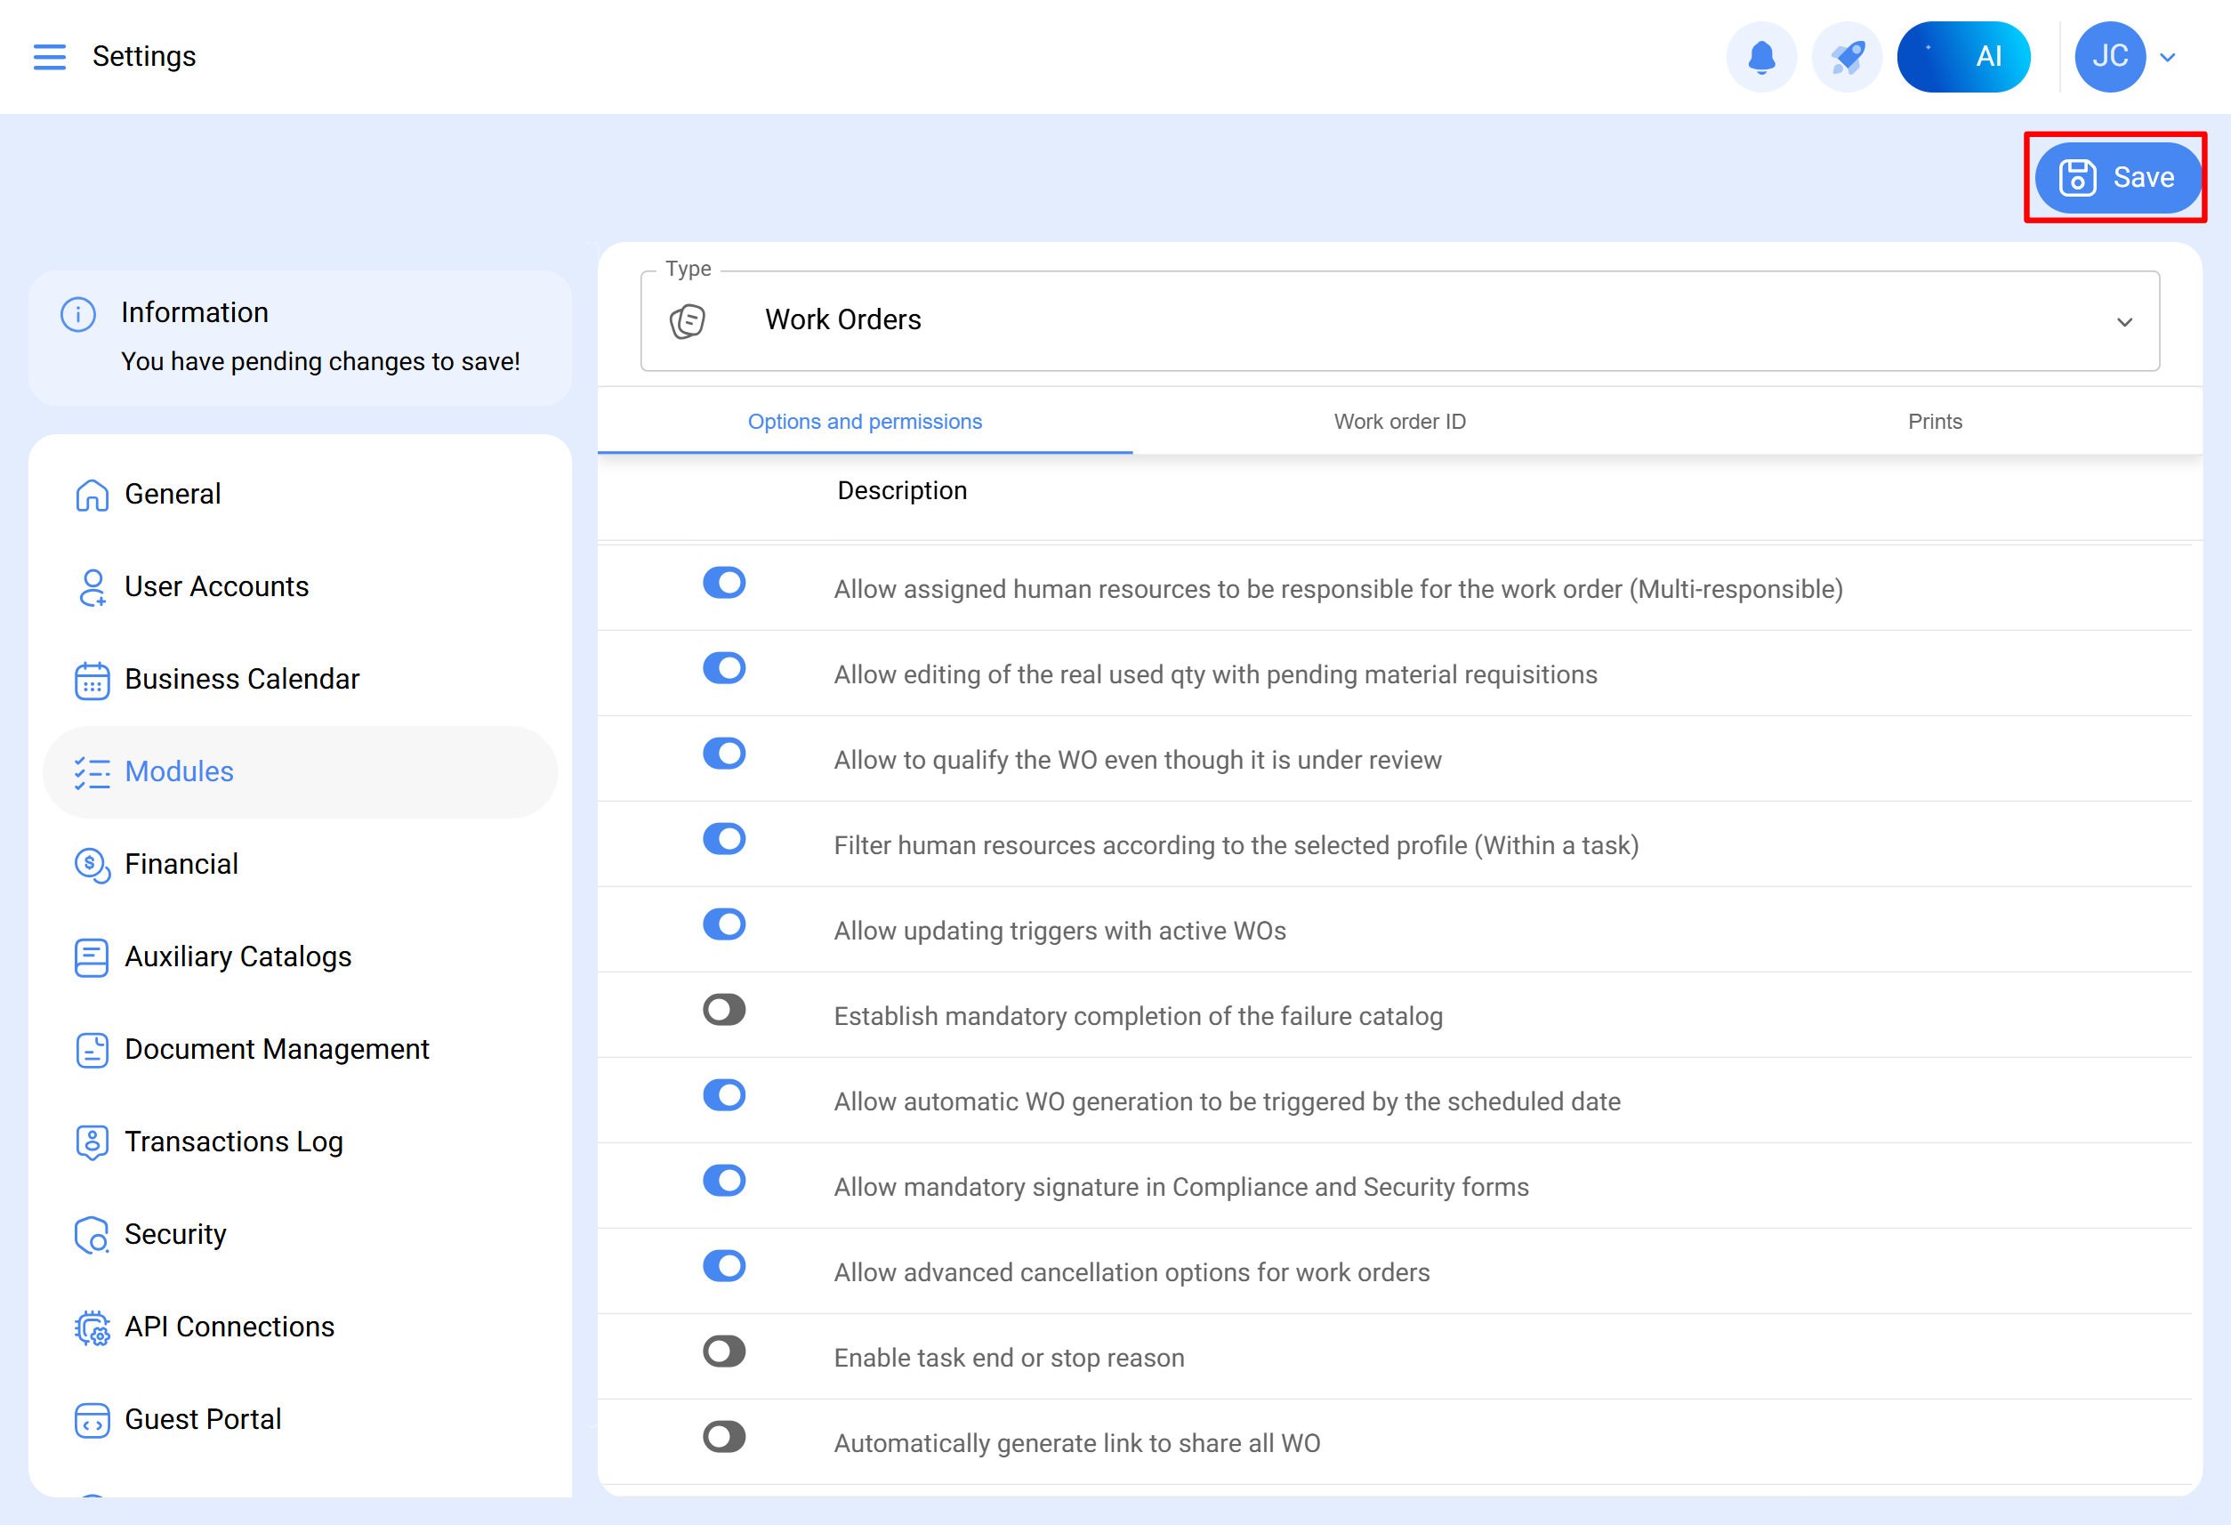Viewport: 2231px width, 1525px height.
Task: Click the API Connections gear icon
Action: click(93, 1327)
